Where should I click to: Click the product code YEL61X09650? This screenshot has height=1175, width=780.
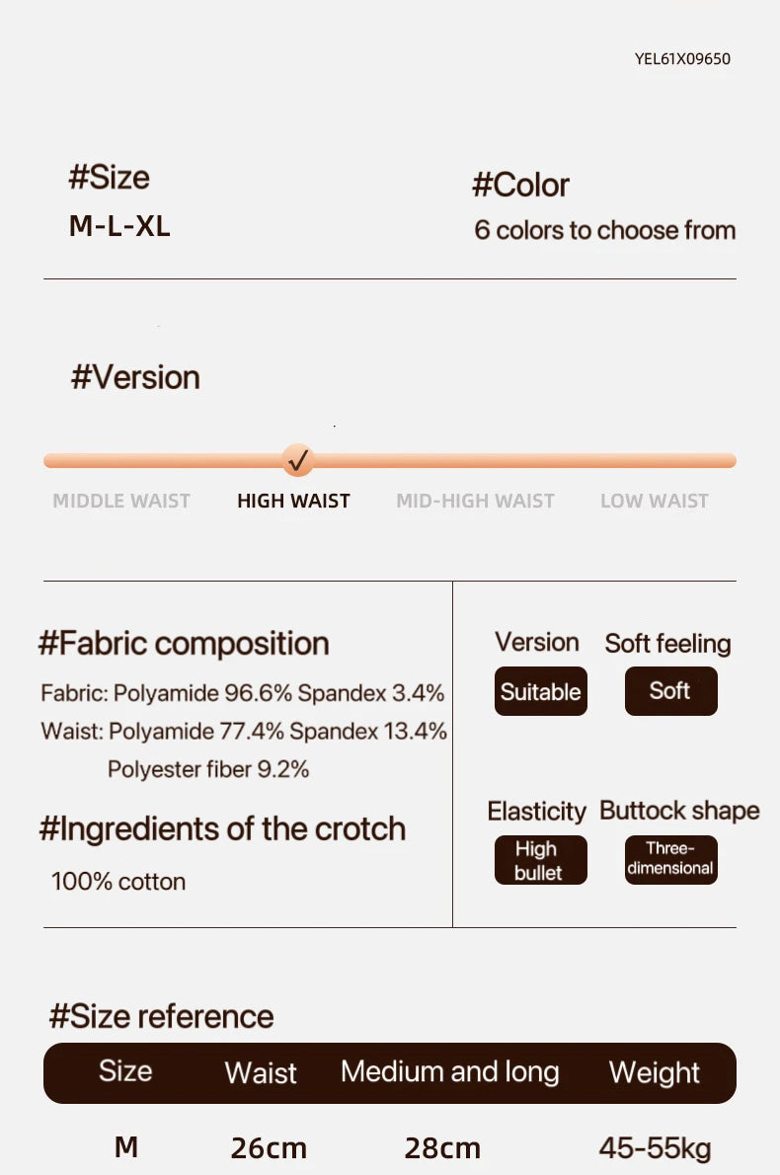click(x=682, y=58)
